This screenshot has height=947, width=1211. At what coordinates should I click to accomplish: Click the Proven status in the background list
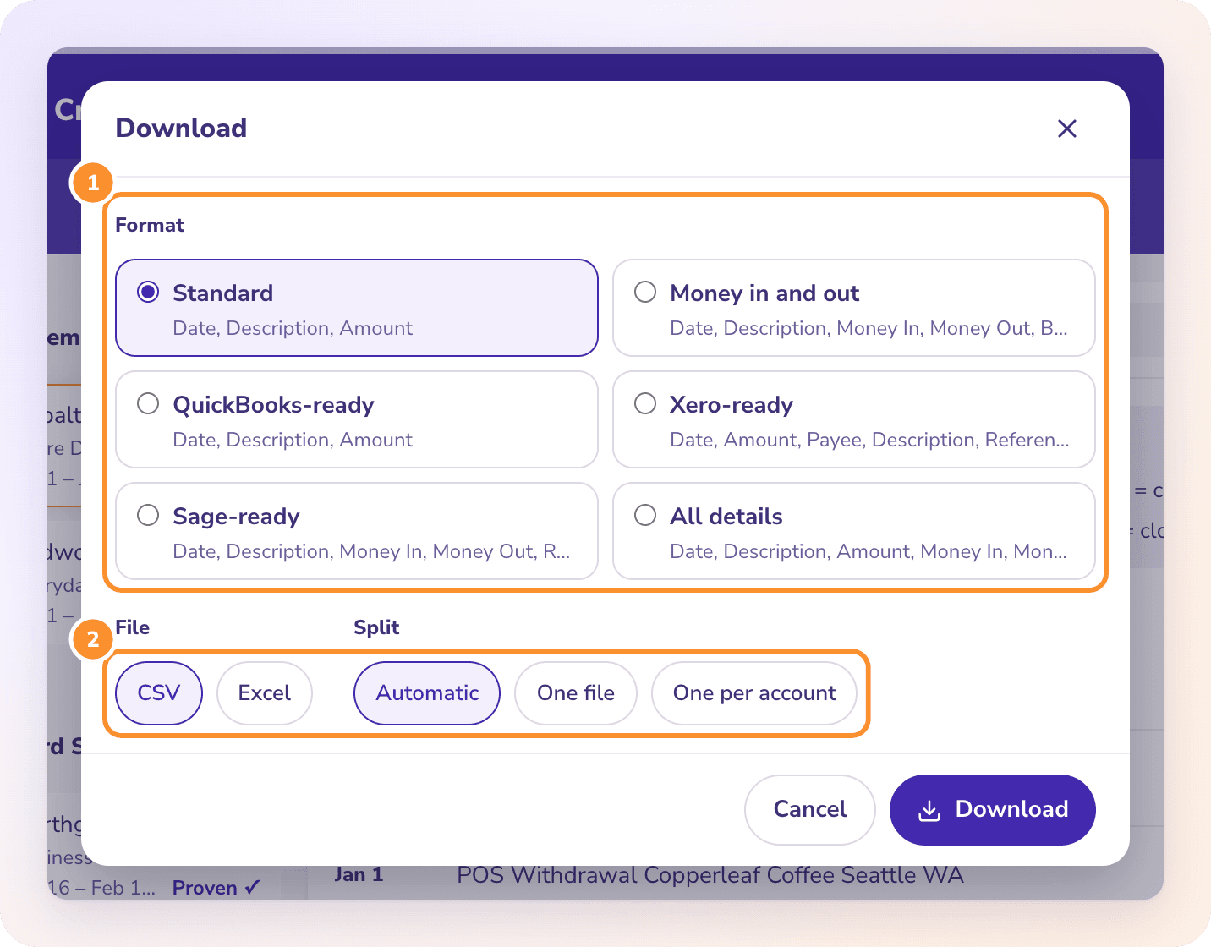click(x=216, y=888)
